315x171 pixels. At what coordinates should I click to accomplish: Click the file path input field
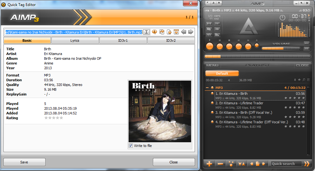(x=74, y=32)
